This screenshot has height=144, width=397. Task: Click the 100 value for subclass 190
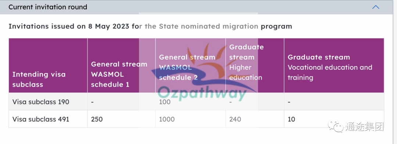[165, 102]
